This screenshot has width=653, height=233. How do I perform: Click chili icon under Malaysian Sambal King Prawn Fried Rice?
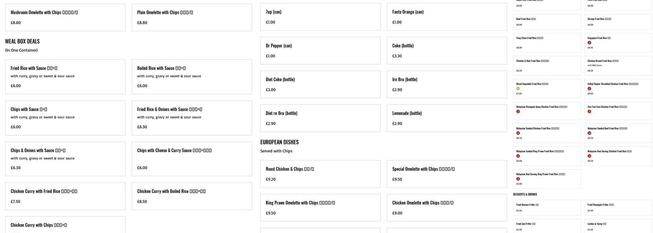pyautogui.click(x=518, y=156)
